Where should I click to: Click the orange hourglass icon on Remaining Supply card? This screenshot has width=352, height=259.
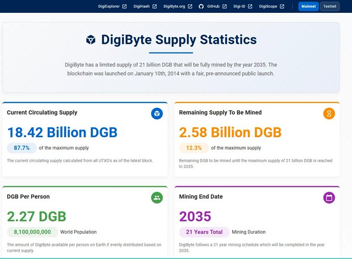(x=329, y=114)
